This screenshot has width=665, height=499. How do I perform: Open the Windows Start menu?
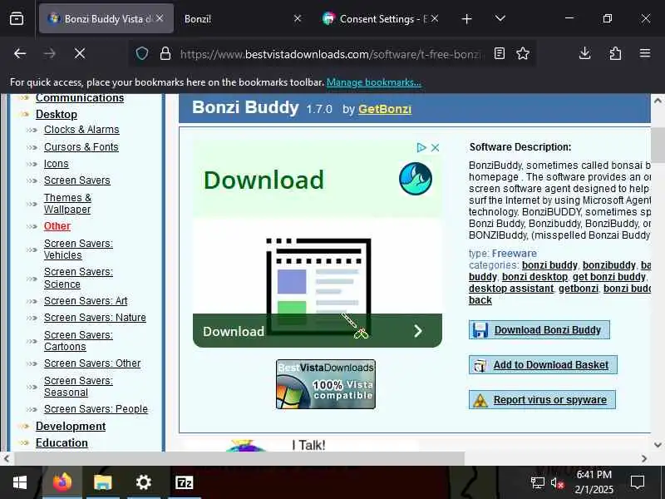click(20, 482)
